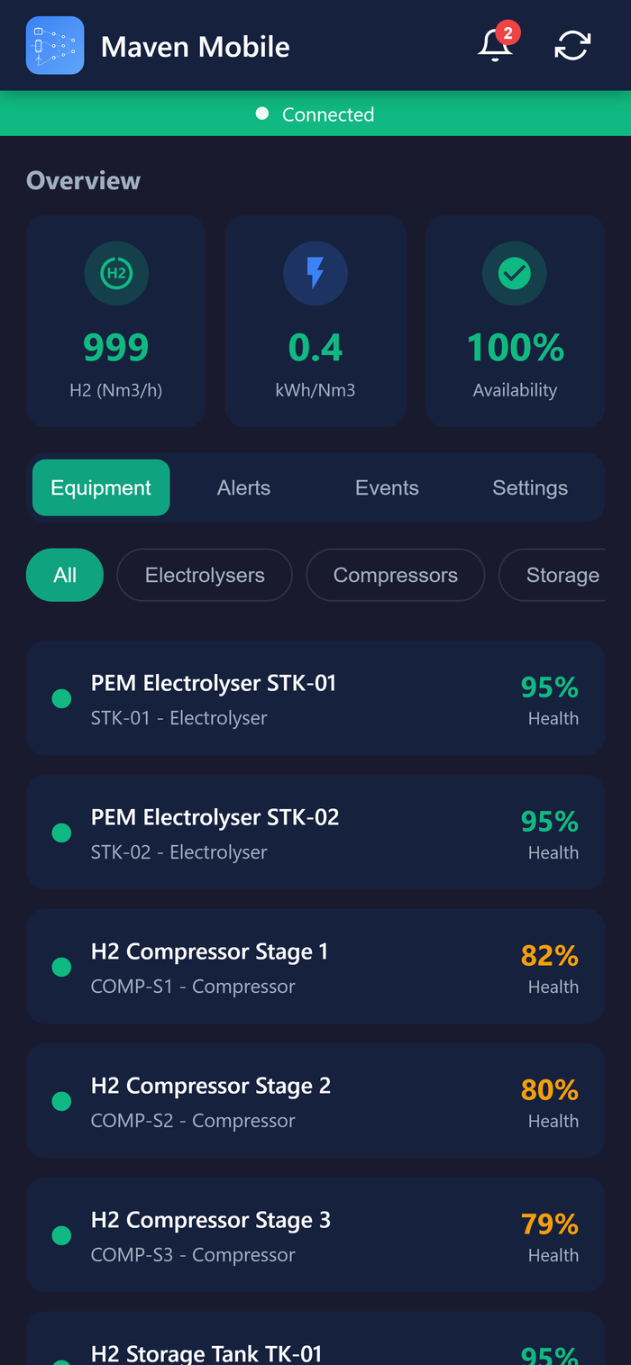The height and width of the screenshot is (1365, 631).
Task: Click the status dot for STK-01
Action: click(61, 698)
